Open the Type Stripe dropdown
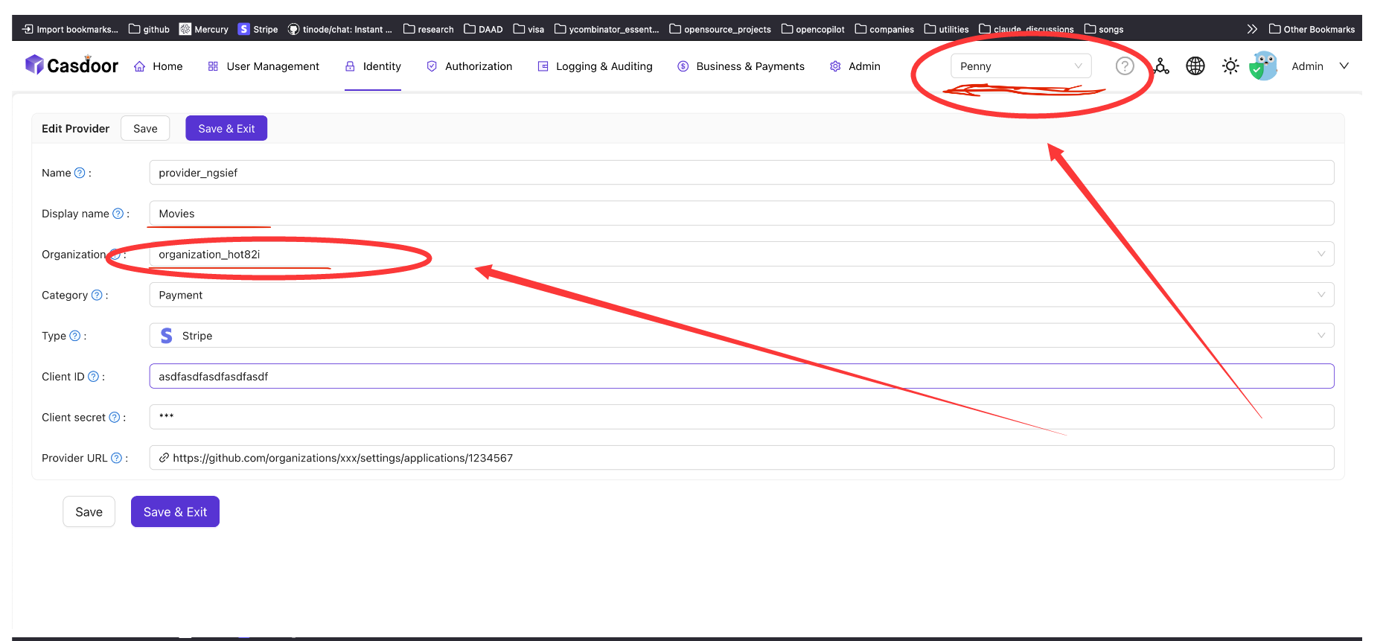 [x=741, y=336]
